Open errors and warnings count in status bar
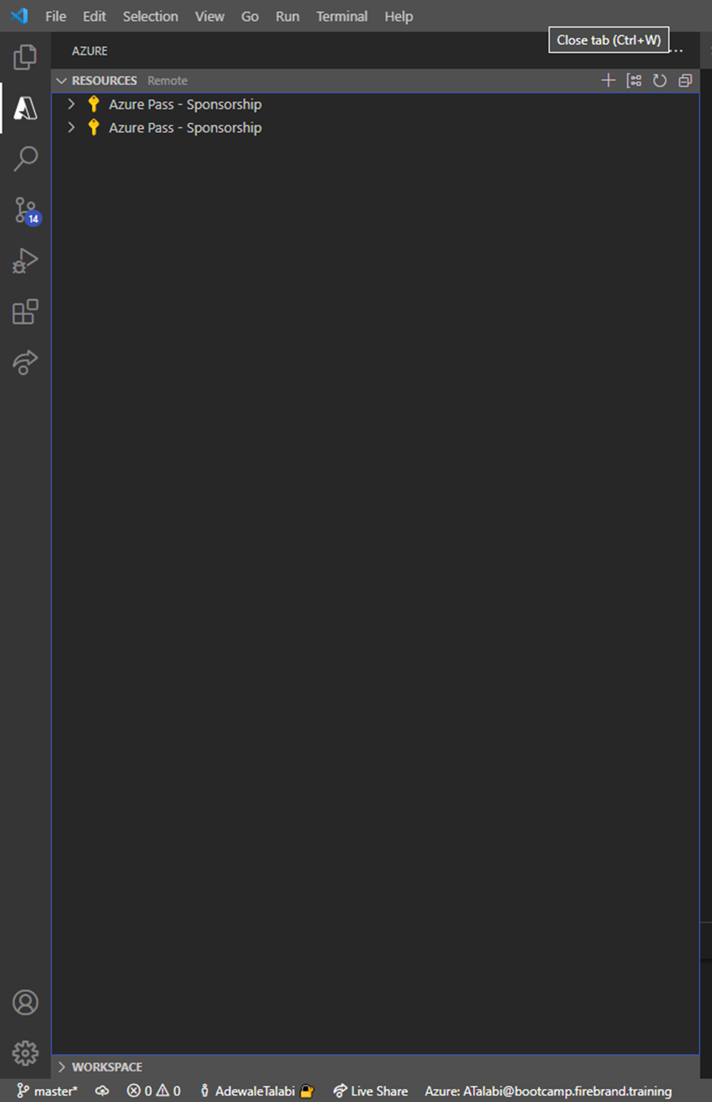The image size is (712, 1102). [x=154, y=1091]
